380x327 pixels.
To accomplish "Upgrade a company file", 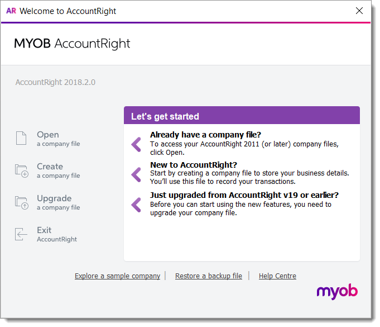I will [54, 198].
